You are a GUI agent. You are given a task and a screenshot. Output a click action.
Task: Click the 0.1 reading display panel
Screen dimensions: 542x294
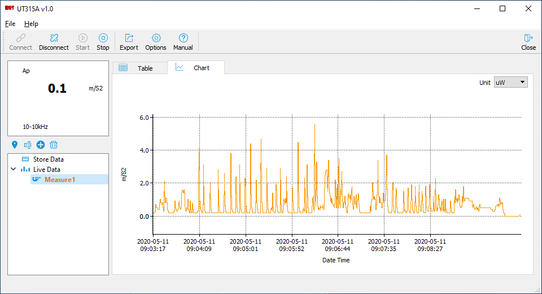coord(58,98)
